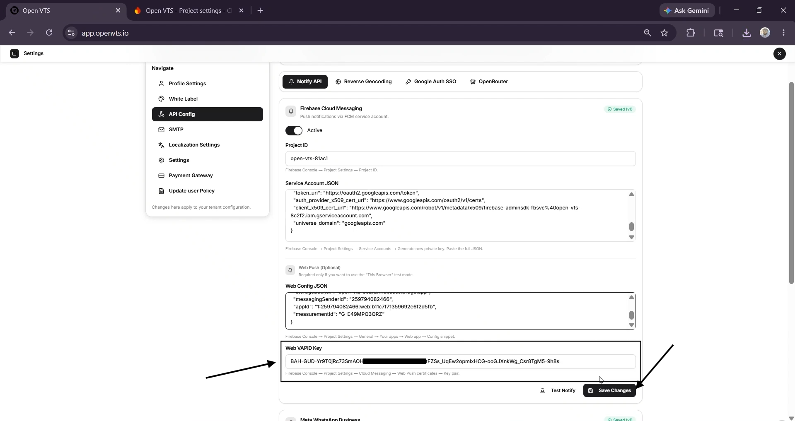View site information icon in address bar
Screen dimensions: 795x421
71,33
